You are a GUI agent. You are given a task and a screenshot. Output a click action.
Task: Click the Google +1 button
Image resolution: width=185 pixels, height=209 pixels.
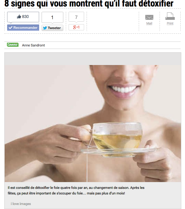[76, 27]
